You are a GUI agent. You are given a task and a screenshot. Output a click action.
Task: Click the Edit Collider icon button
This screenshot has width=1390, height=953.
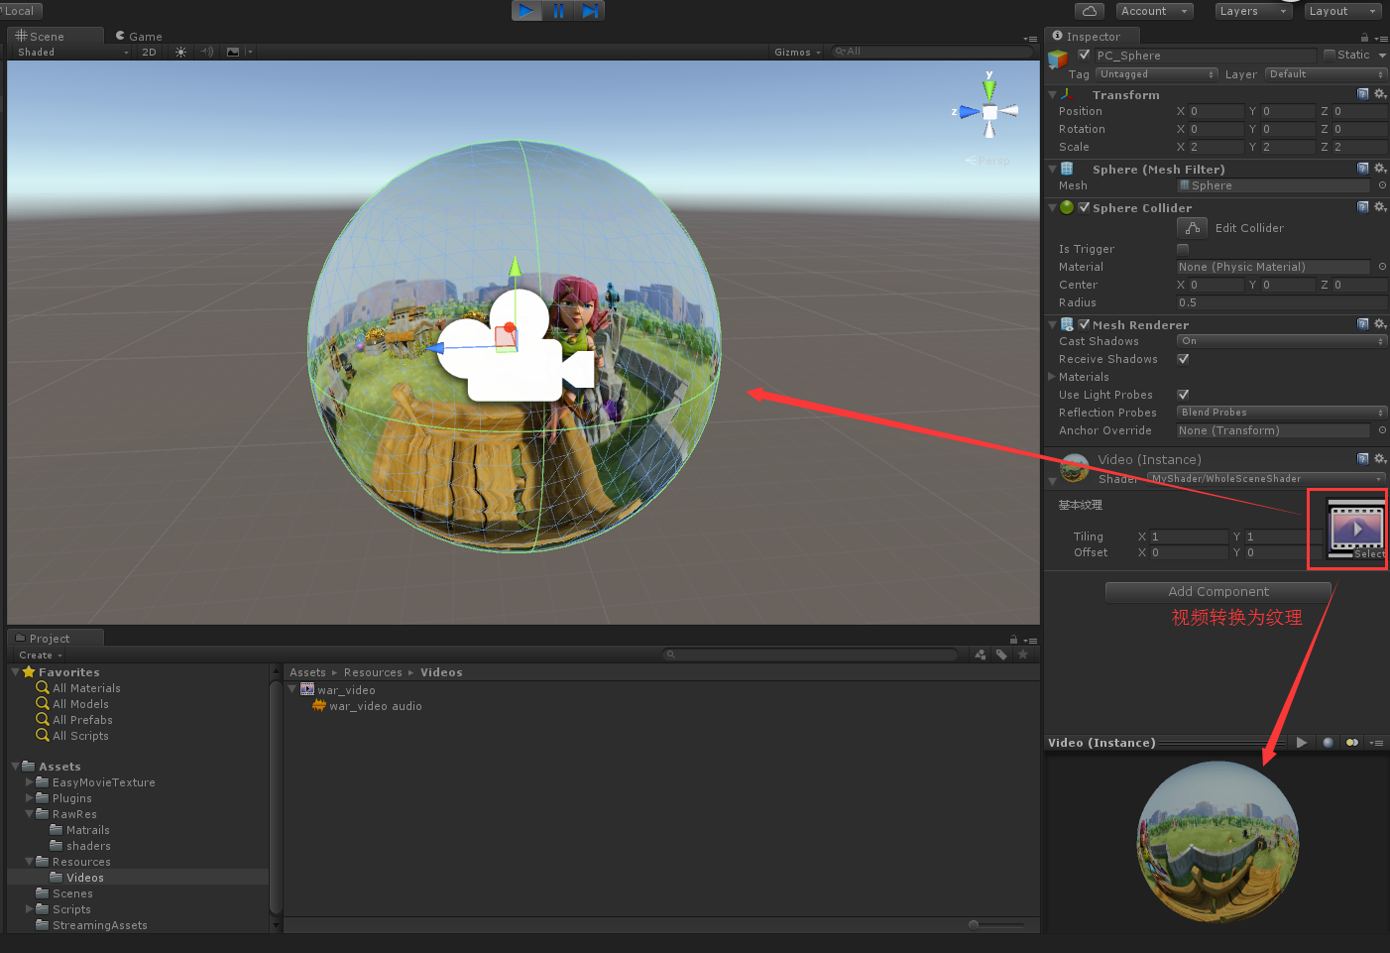point(1192,228)
